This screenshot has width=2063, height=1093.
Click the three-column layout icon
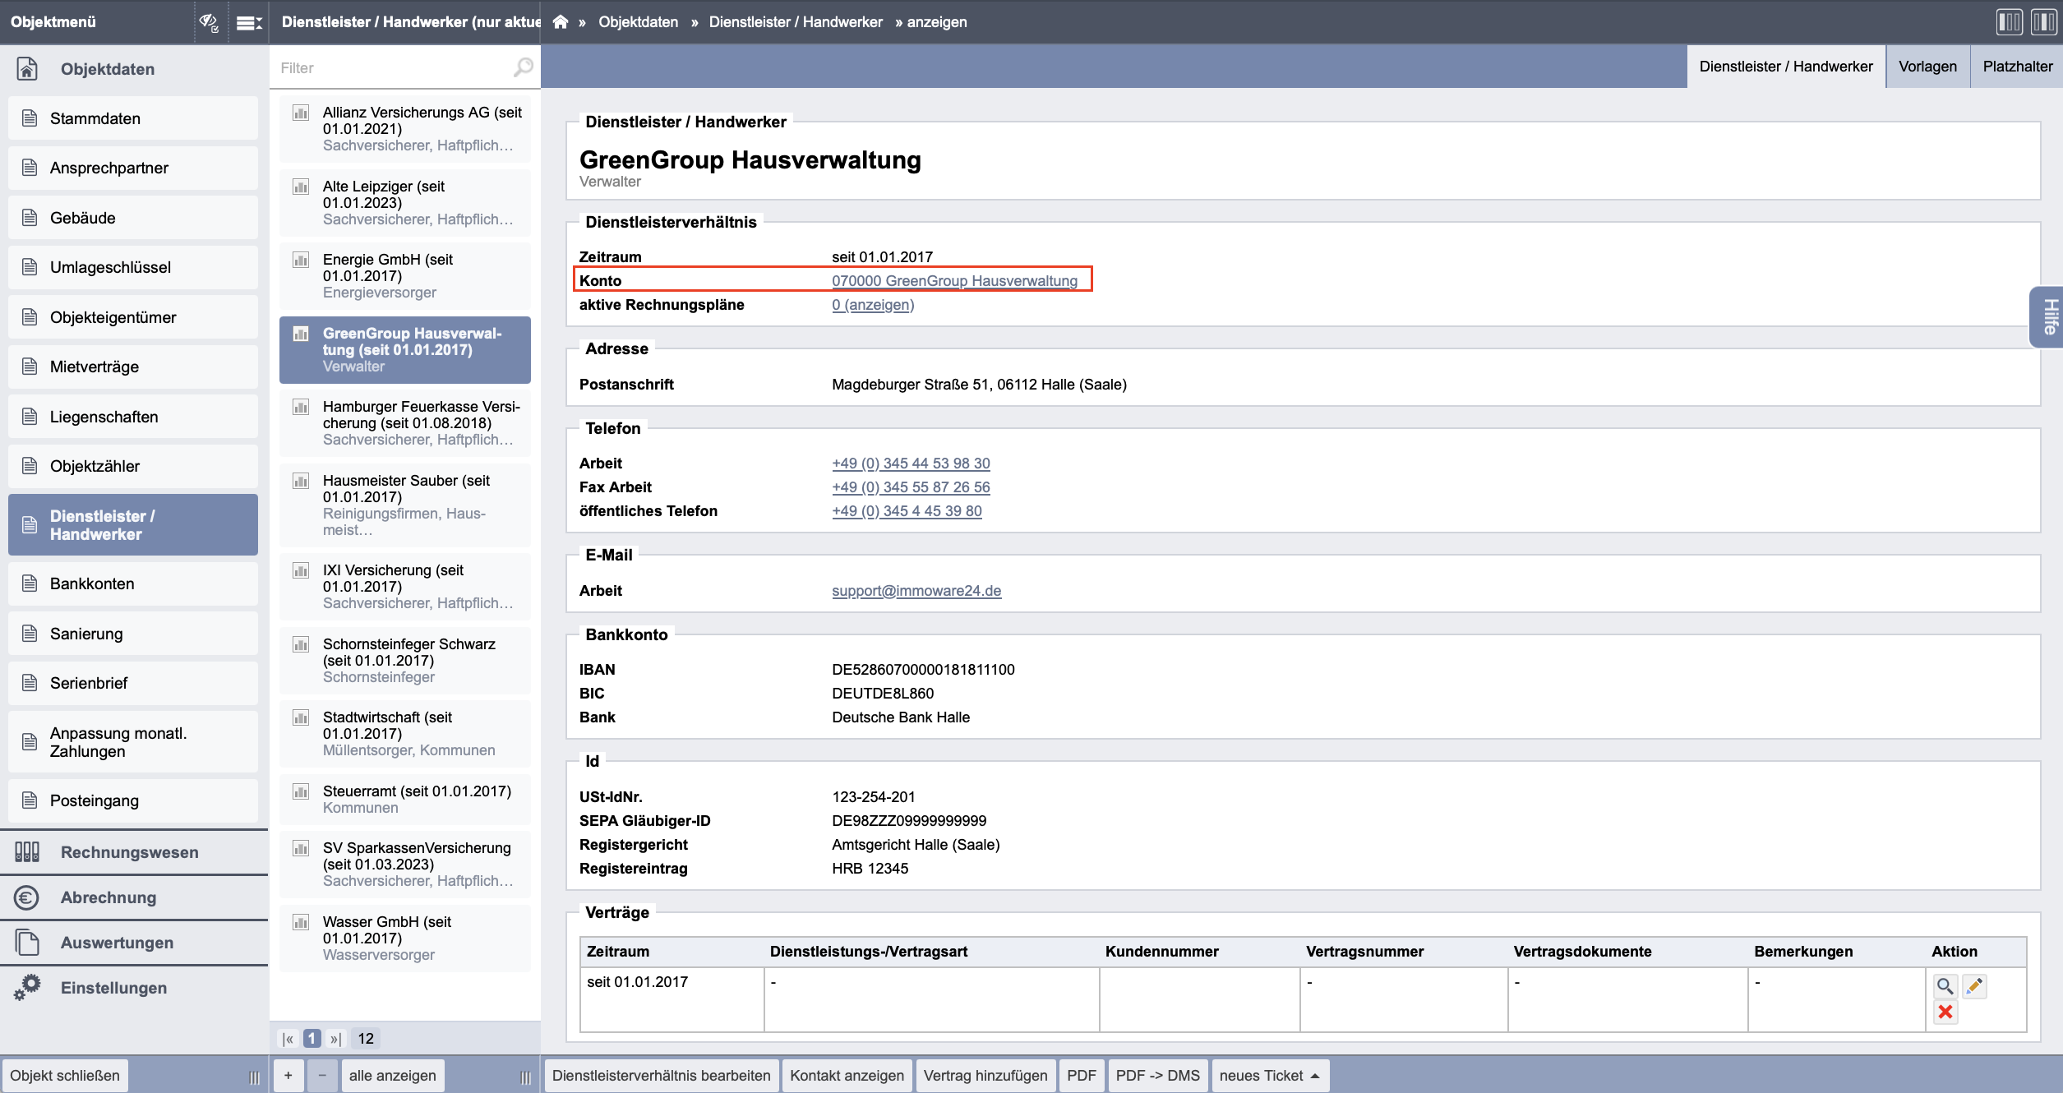2010,22
